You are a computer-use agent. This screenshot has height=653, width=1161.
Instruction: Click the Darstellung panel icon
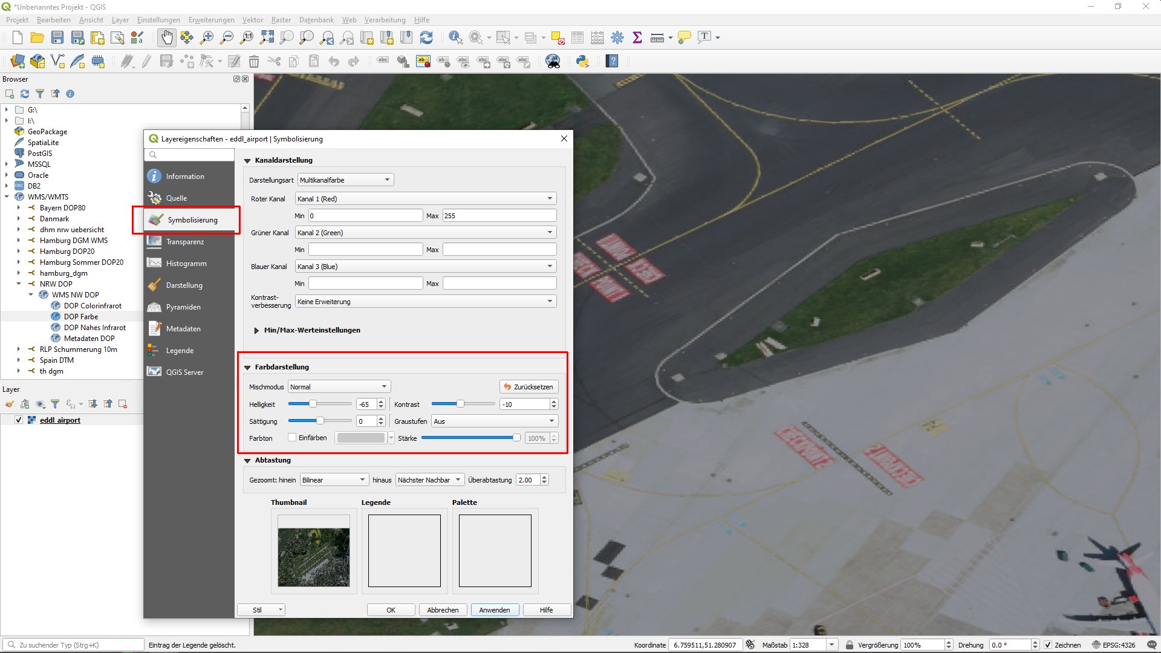point(156,284)
